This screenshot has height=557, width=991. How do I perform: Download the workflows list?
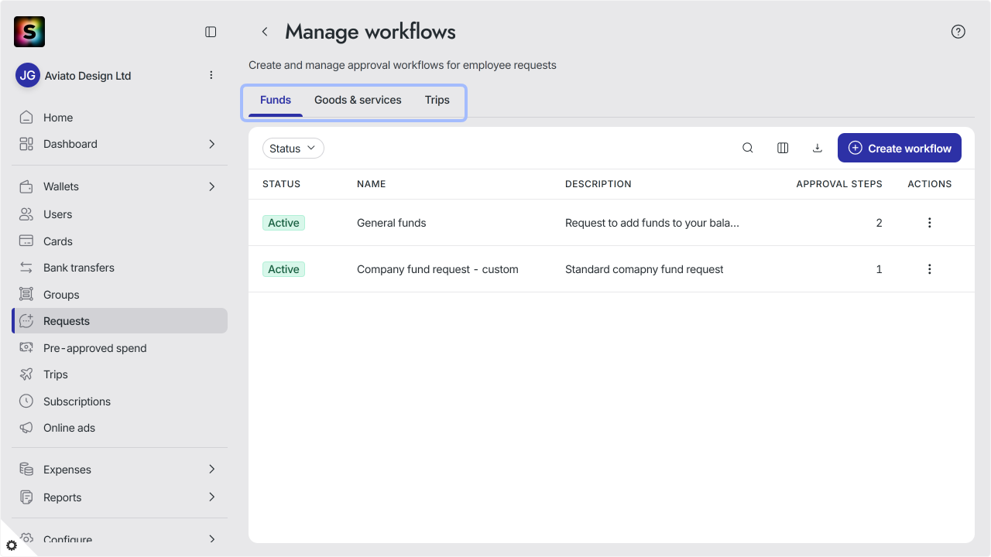tap(817, 148)
